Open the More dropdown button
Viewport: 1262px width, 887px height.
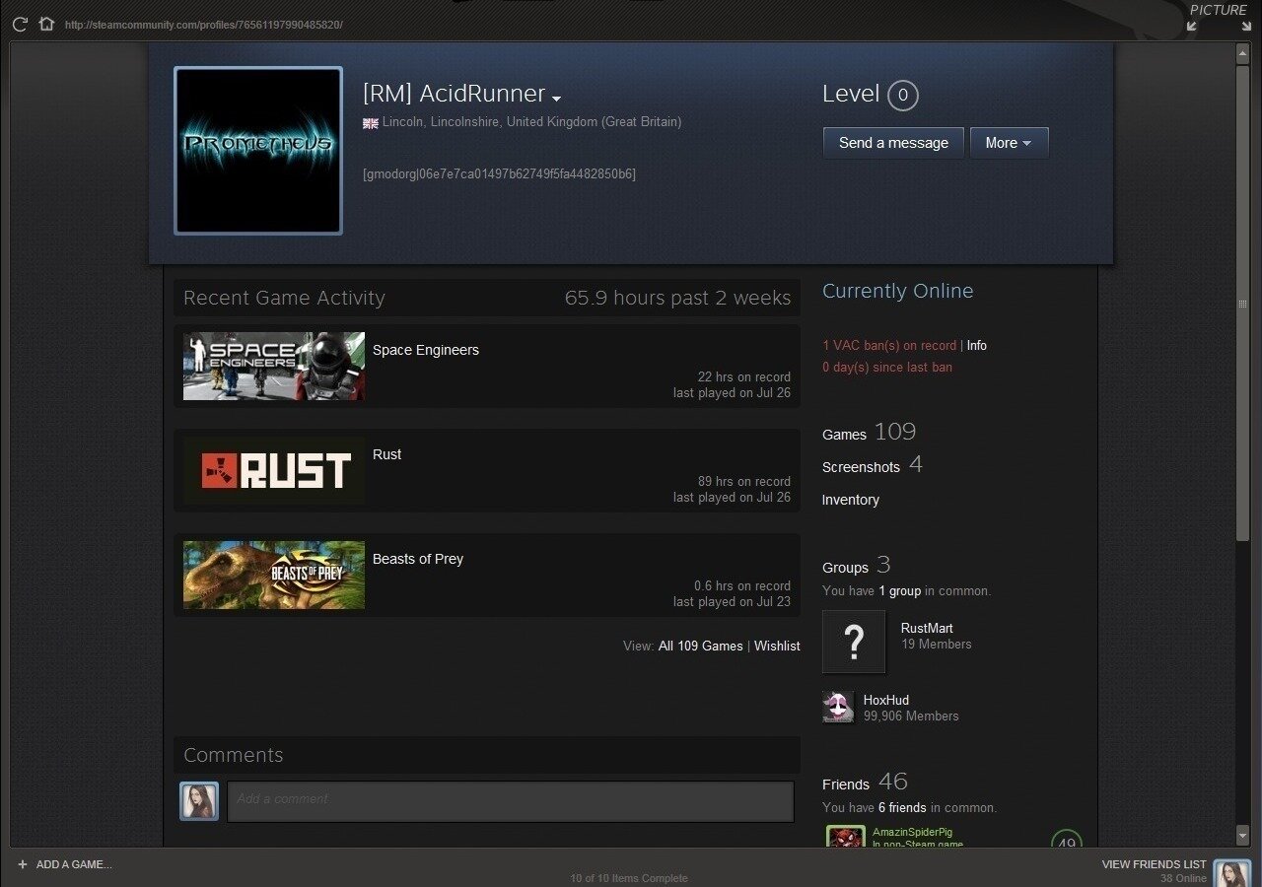1009,143
